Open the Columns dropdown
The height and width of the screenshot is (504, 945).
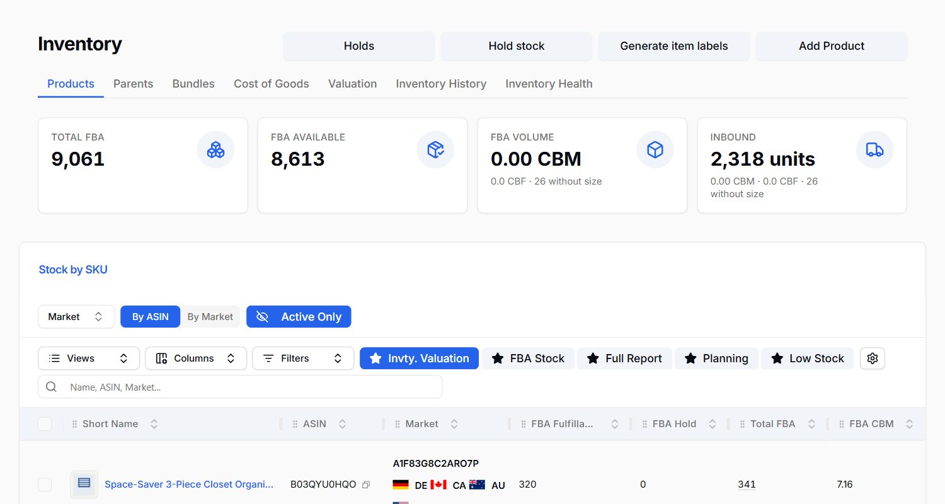[x=196, y=358]
